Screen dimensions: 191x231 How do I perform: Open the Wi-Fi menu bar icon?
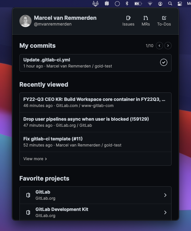point(150,4)
